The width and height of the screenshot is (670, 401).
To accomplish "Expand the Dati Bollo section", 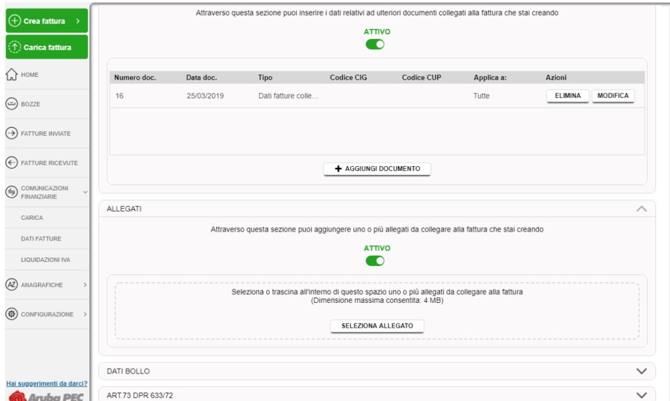I will coord(642,371).
